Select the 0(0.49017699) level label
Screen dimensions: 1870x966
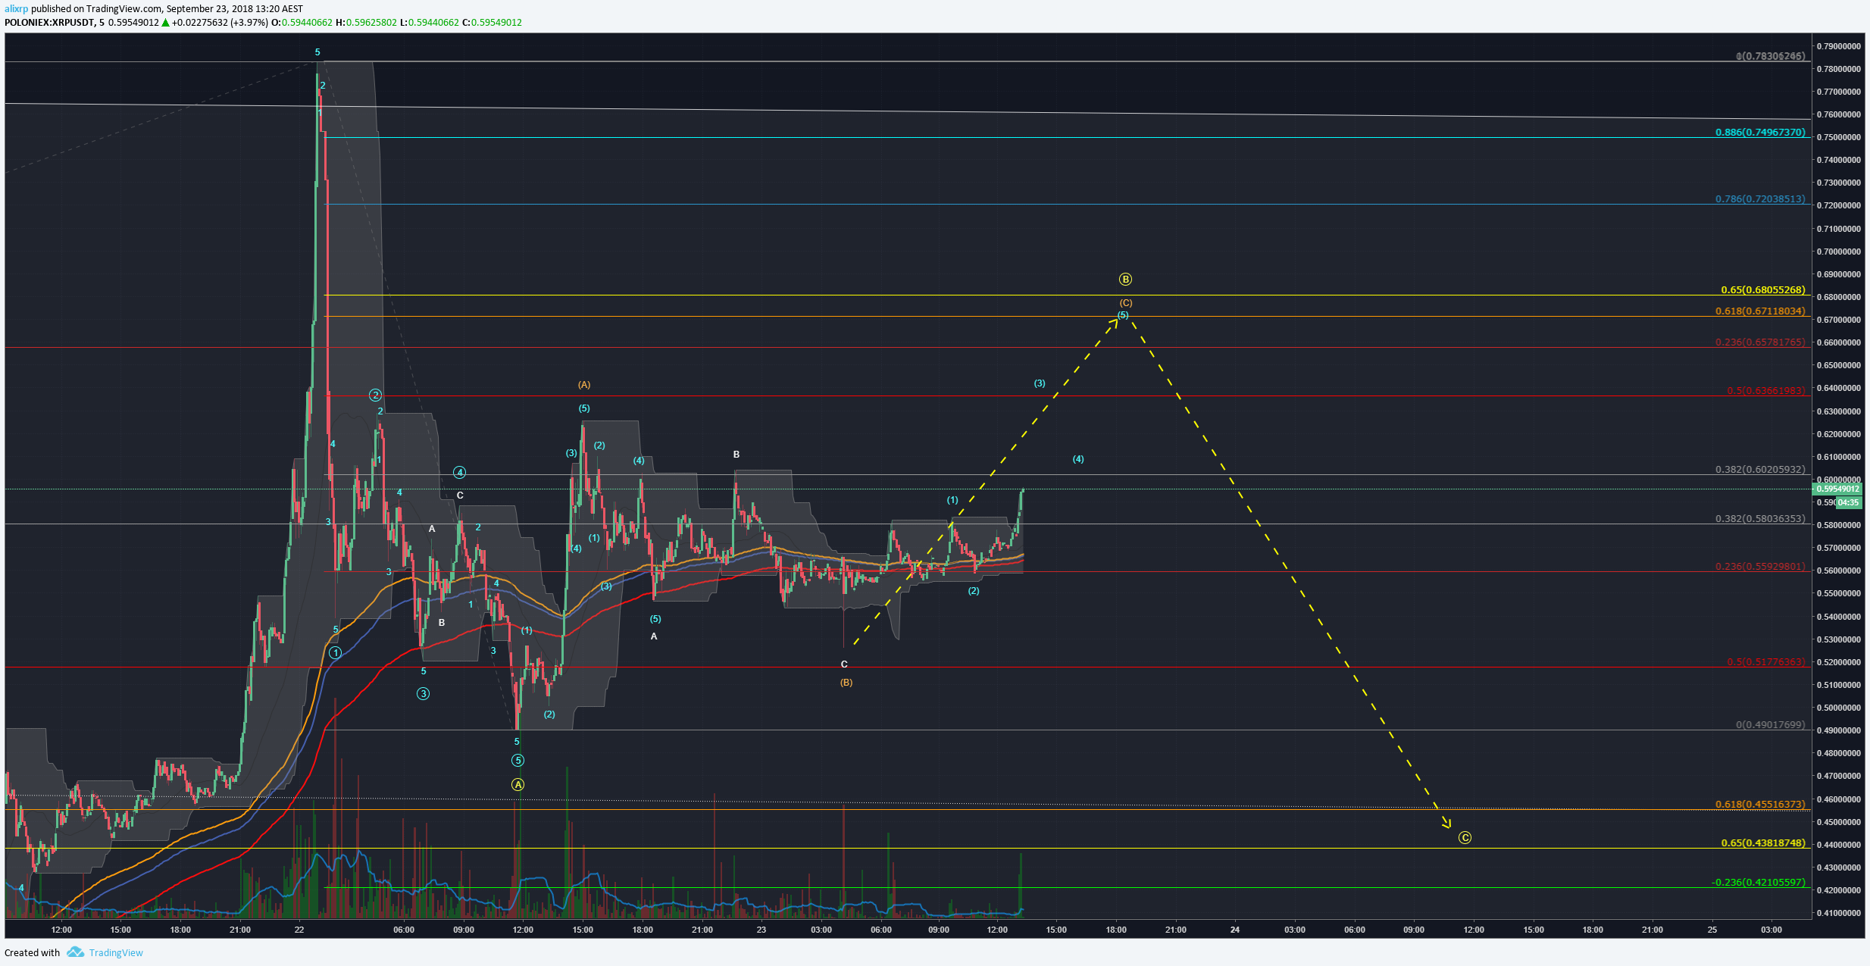(x=1771, y=724)
